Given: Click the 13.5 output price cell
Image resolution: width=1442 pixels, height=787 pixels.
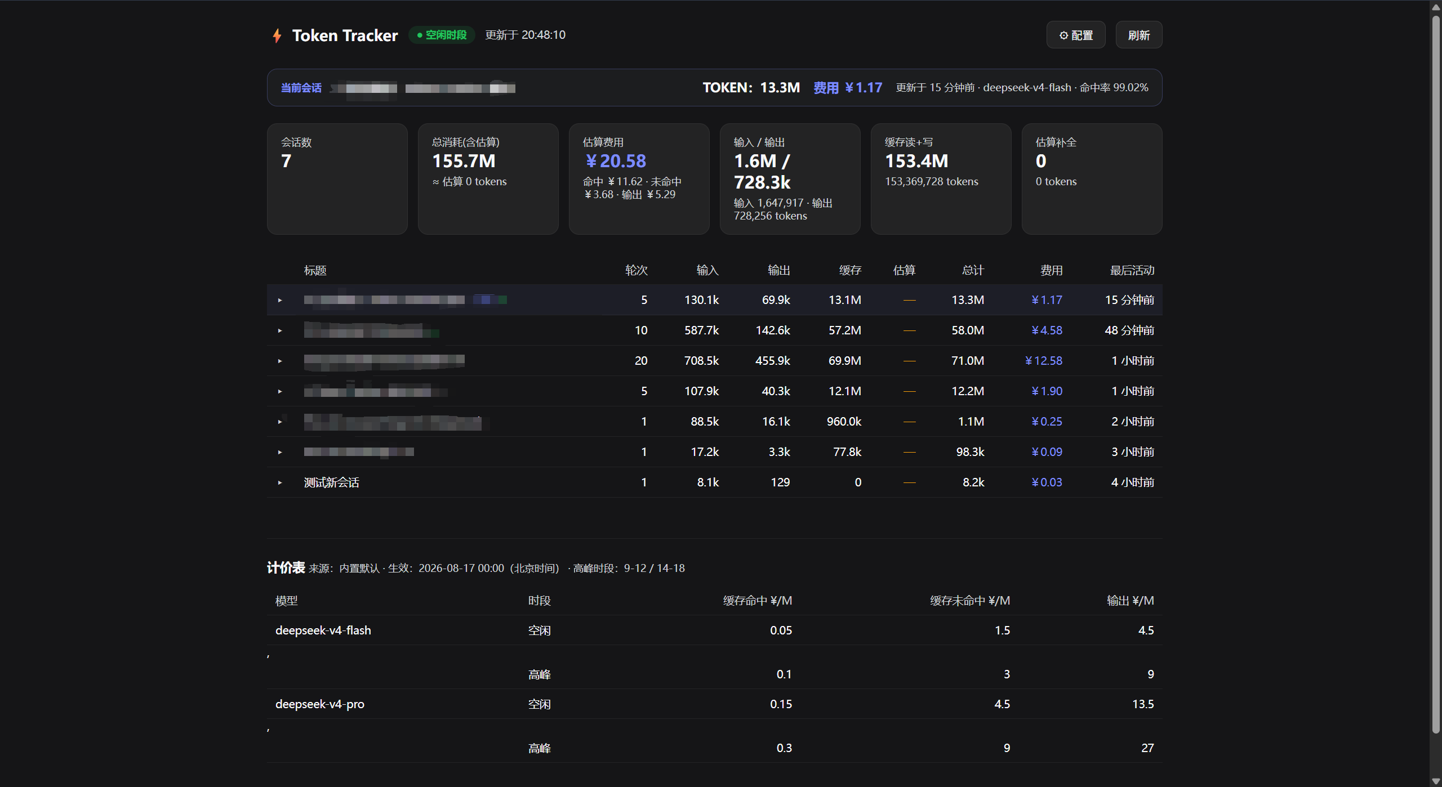Looking at the screenshot, I should [1143, 704].
